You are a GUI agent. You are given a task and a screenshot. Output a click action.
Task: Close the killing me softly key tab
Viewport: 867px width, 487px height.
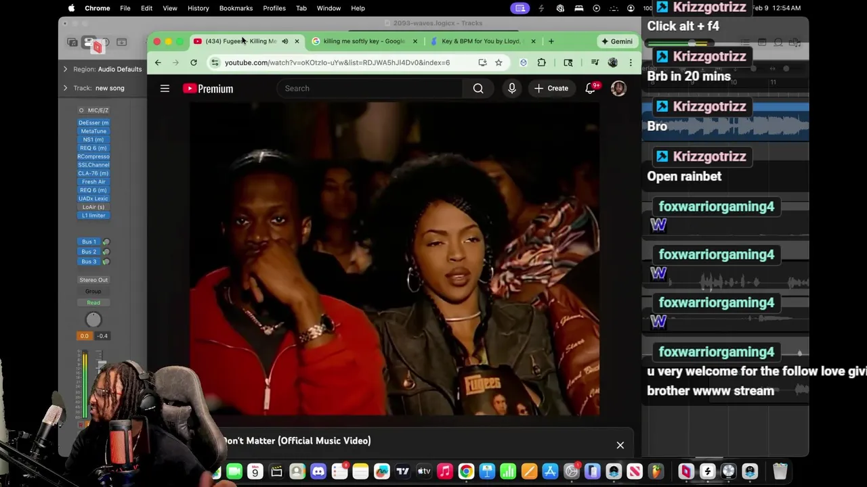[x=415, y=41]
